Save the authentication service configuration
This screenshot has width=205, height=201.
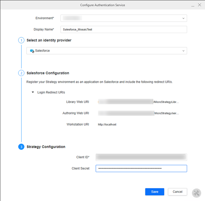[155, 192]
